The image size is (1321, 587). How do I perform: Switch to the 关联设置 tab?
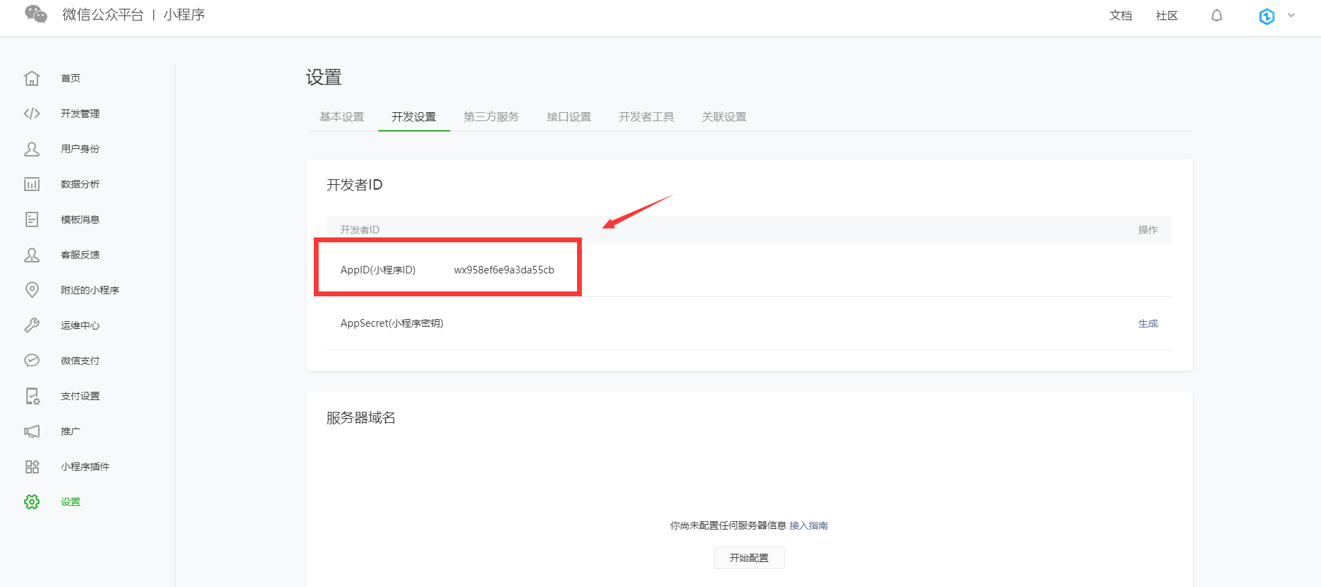tap(725, 117)
